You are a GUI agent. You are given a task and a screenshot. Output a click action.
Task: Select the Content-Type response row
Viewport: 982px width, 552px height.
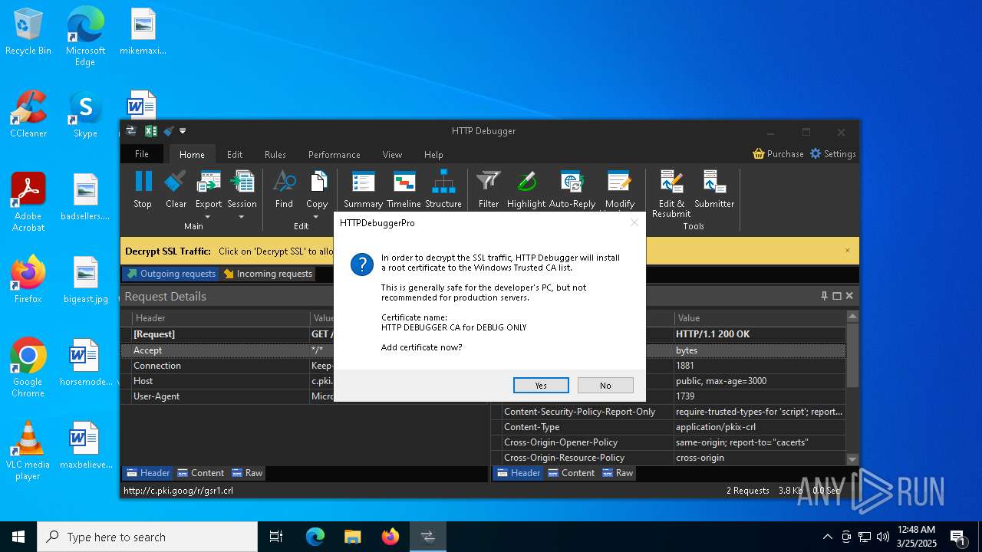point(668,427)
